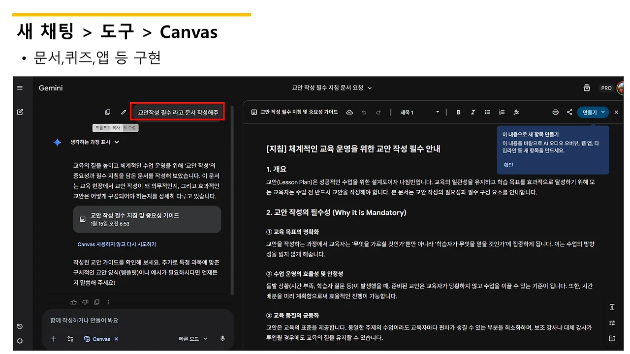Click the 확인 button in the tooltip
The height and width of the screenshot is (354, 630).
[508, 165]
